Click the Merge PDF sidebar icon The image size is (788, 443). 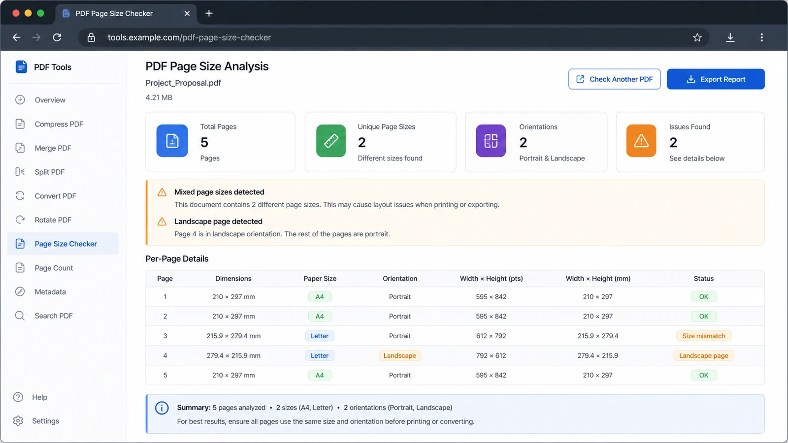(x=20, y=148)
